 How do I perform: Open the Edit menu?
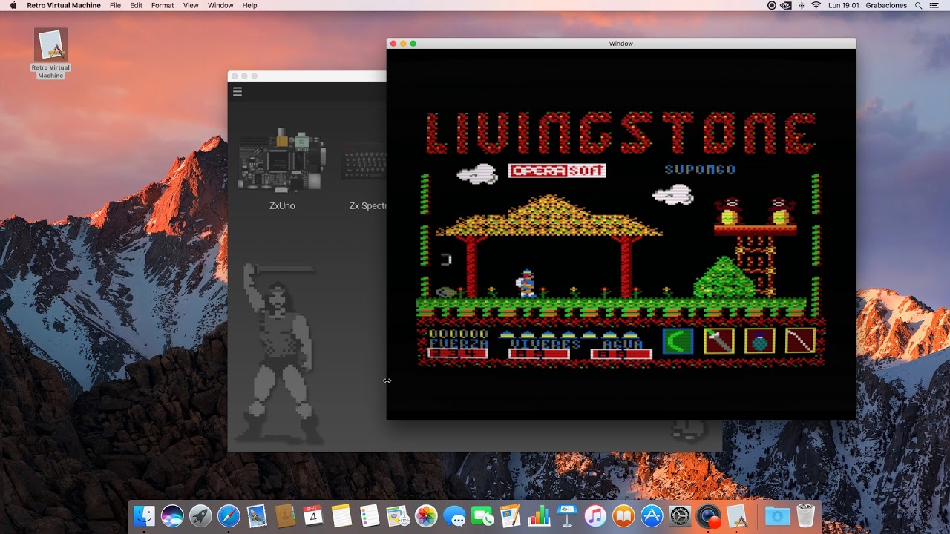pos(136,5)
